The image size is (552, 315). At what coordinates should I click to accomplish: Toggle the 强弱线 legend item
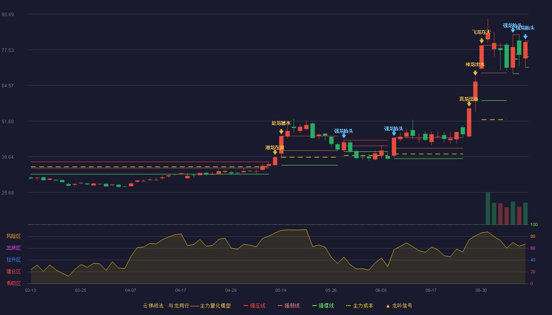[x=289, y=306]
